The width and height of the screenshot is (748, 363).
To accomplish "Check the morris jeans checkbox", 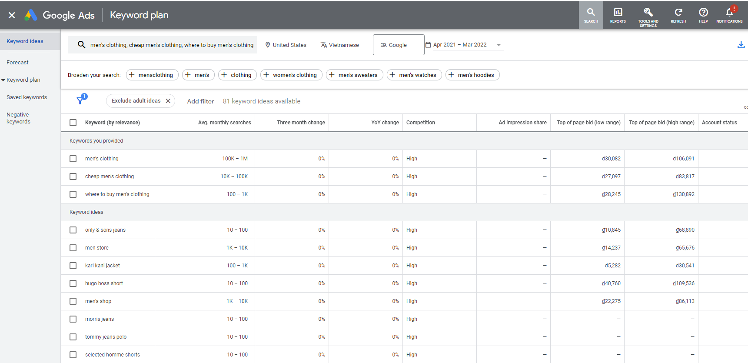I will pos(73,319).
